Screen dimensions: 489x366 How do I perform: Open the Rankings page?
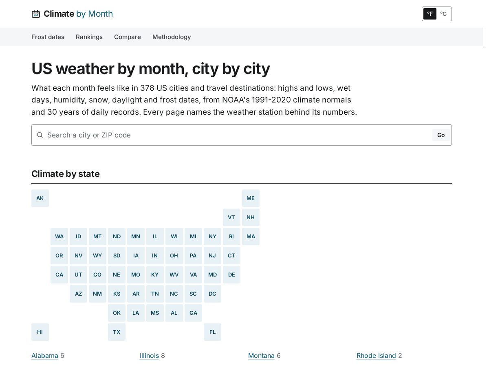coord(89,37)
